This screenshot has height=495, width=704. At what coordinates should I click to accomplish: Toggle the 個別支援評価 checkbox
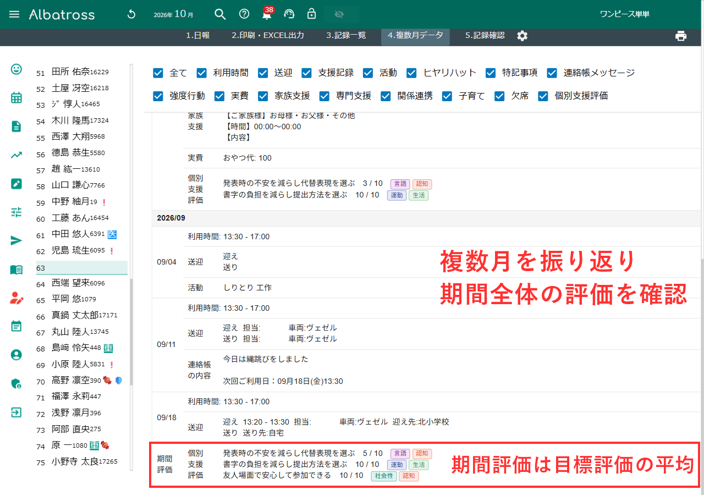click(x=543, y=96)
